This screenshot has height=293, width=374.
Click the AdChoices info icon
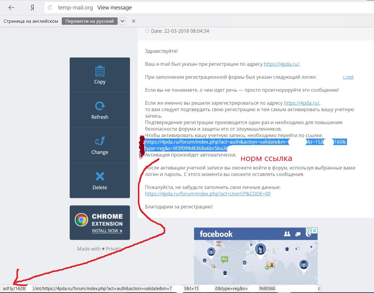(309, 231)
